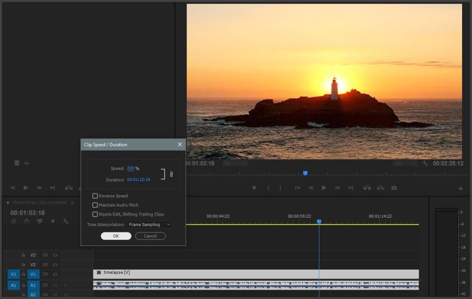Target the V3 track header

point(33,255)
